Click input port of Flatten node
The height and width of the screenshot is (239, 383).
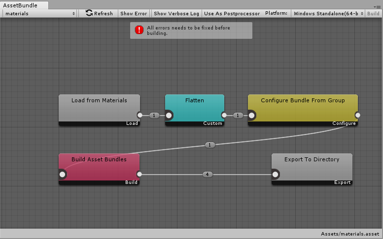pyautogui.click(x=169, y=116)
